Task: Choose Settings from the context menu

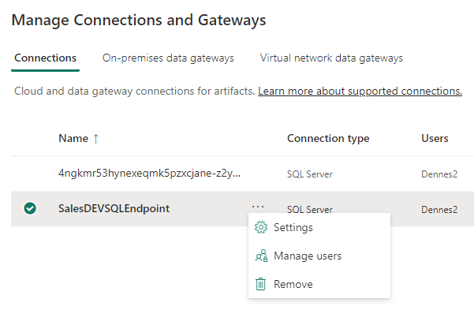Action: [x=319, y=227]
